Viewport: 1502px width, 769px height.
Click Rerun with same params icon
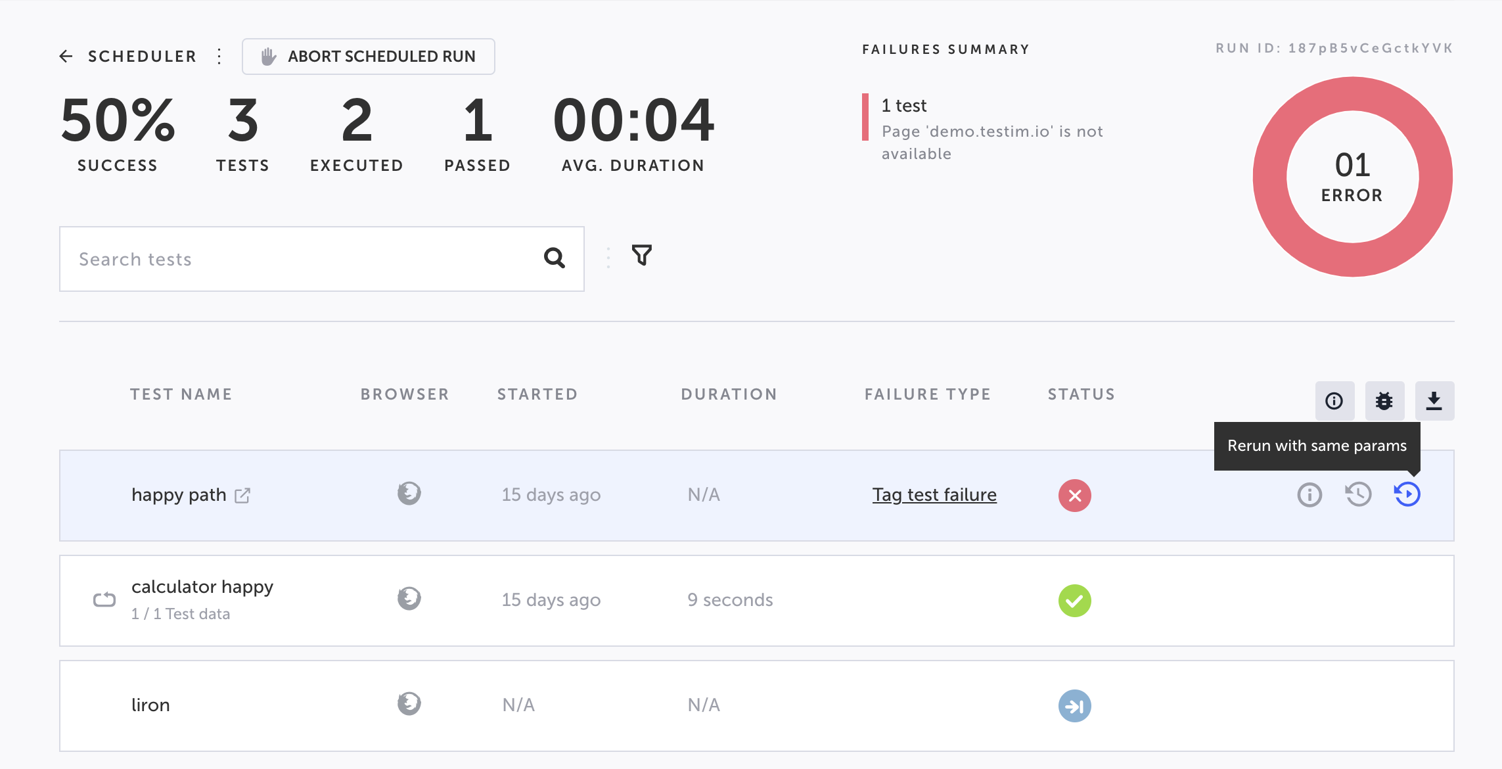pos(1407,495)
